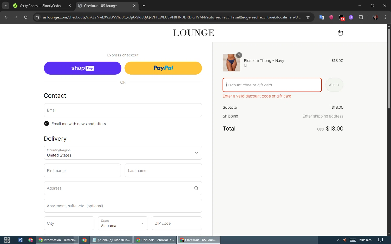The height and width of the screenshot is (244, 391).
Task: Open the tab search dropdown arrow
Action: pos(5,6)
